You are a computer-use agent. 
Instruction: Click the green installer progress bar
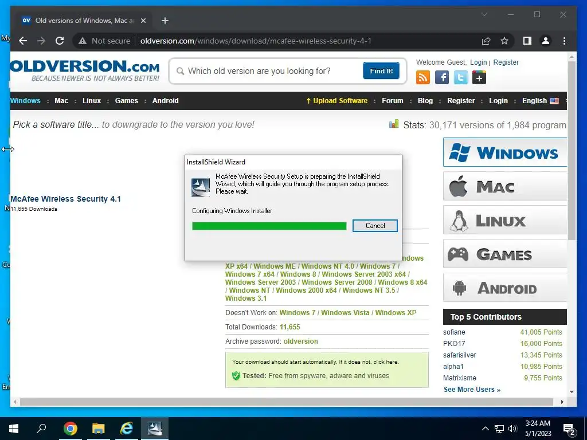coord(269,226)
